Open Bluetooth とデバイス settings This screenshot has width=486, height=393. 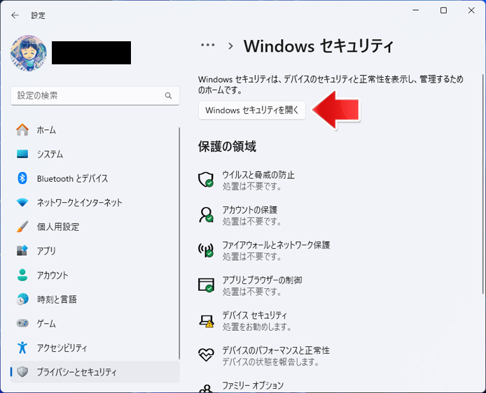(x=73, y=178)
